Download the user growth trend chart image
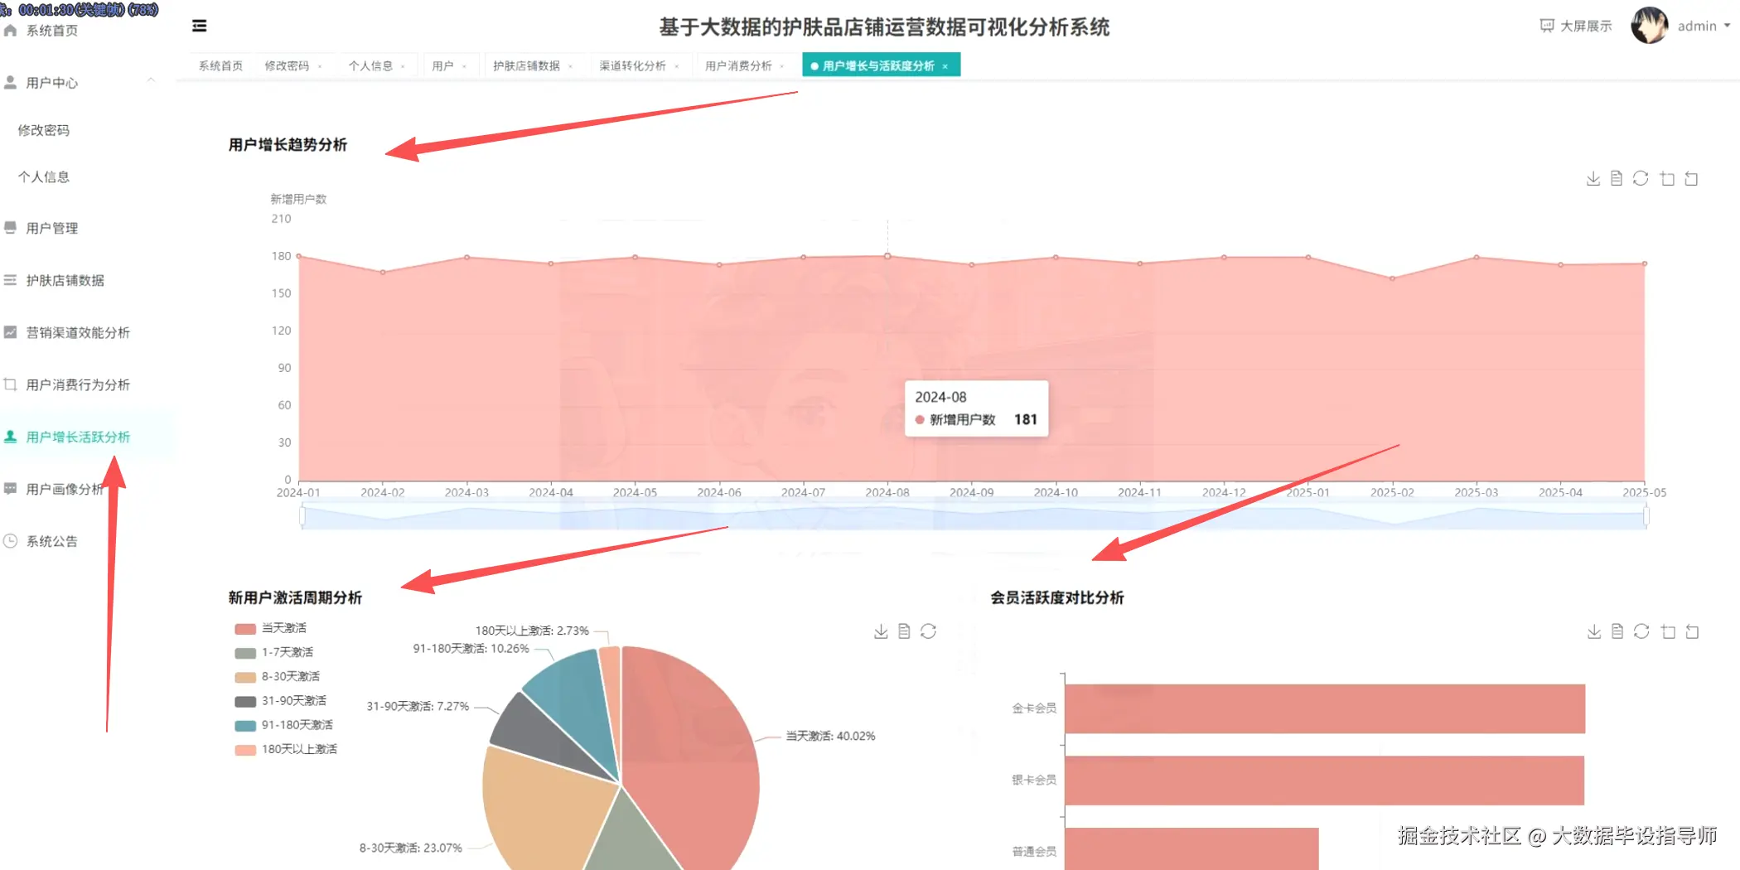Image resolution: width=1740 pixels, height=870 pixels. 1593,177
